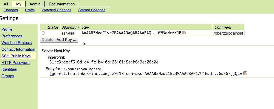Viewport: 274px width, 109px height.
Task: Open the Profile settings page
Action: click(x=7, y=29)
